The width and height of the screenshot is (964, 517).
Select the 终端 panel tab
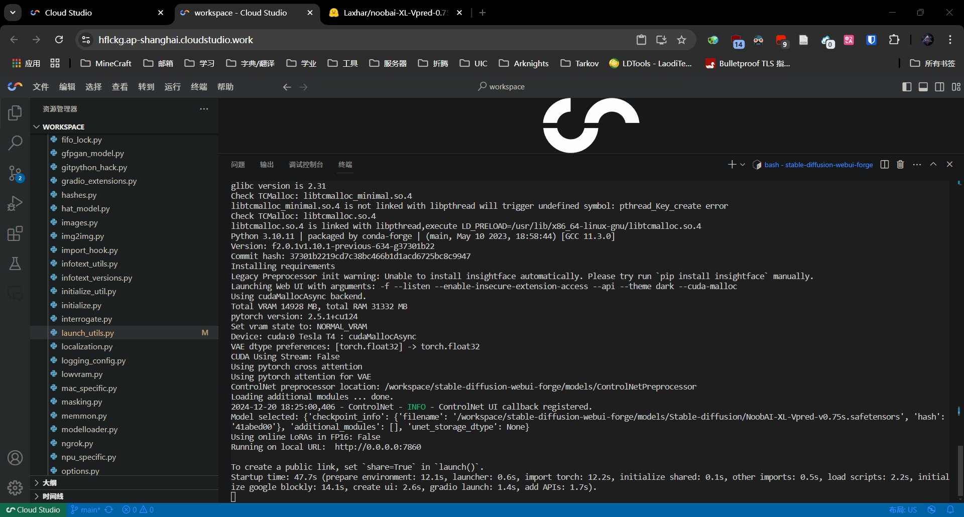(x=345, y=165)
